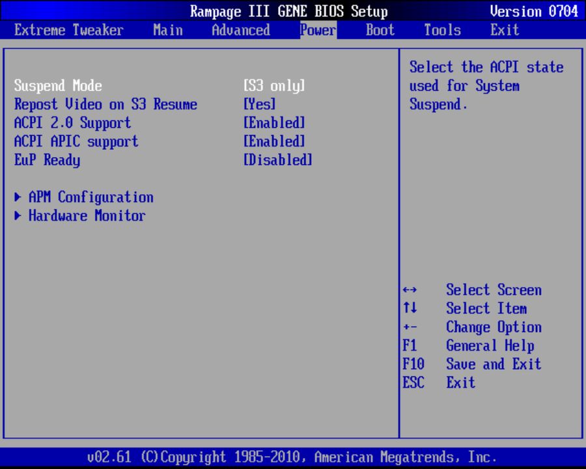Image resolution: width=586 pixels, height=469 pixels.
Task: Click the Save and Exit legend text
Action: pyautogui.click(x=494, y=364)
